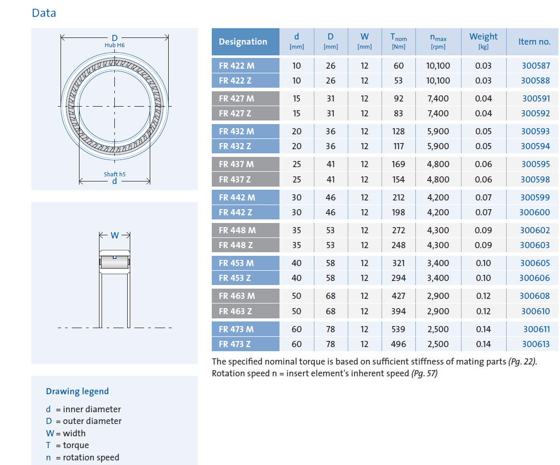Select the FR 442 Z designation cell
The height and width of the screenshot is (465, 560).
(245, 212)
